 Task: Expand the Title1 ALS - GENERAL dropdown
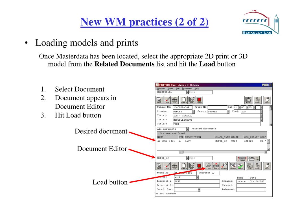pos(262,116)
